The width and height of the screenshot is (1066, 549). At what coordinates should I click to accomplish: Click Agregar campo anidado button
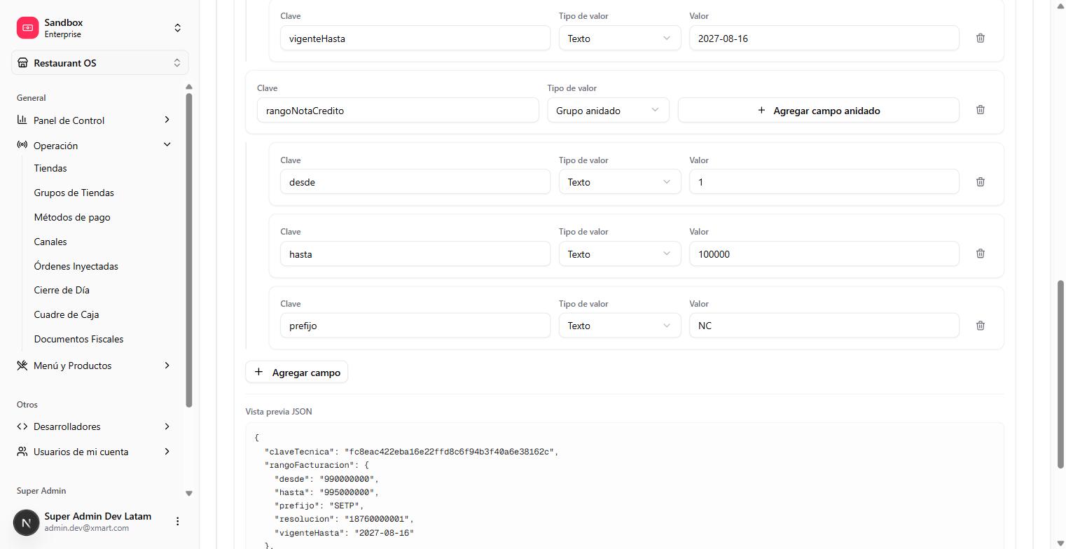pos(818,111)
